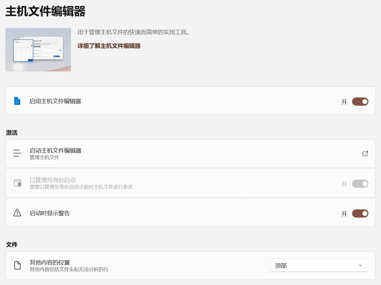Screen dimensions: 381x285
Task: Click the text 需要以管理员身份启动才能对主机文件进行更改
Action: point(81,187)
